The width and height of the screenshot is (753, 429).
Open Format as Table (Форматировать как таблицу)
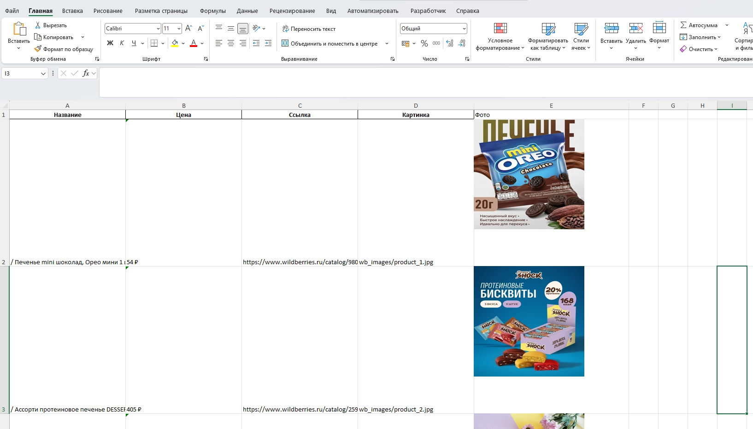548,36
